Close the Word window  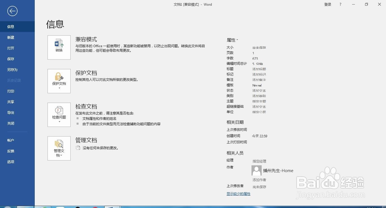(379, 4)
